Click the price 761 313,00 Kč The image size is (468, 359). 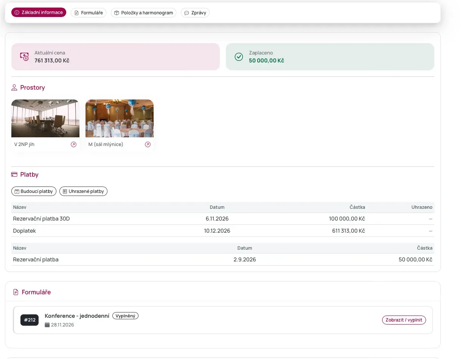pyautogui.click(x=52, y=61)
